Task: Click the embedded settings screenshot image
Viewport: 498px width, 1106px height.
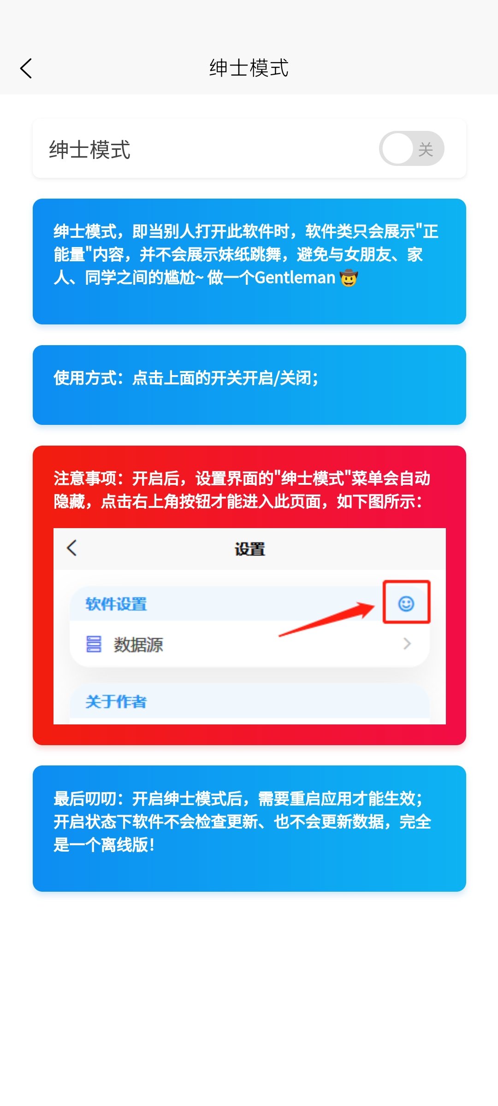Action: coord(249,626)
